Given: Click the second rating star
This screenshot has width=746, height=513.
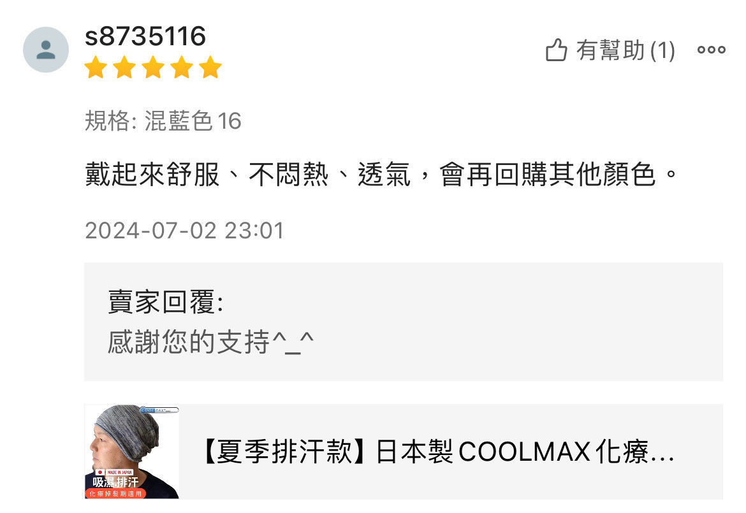Looking at the screenshot, I should click(124, 67).
